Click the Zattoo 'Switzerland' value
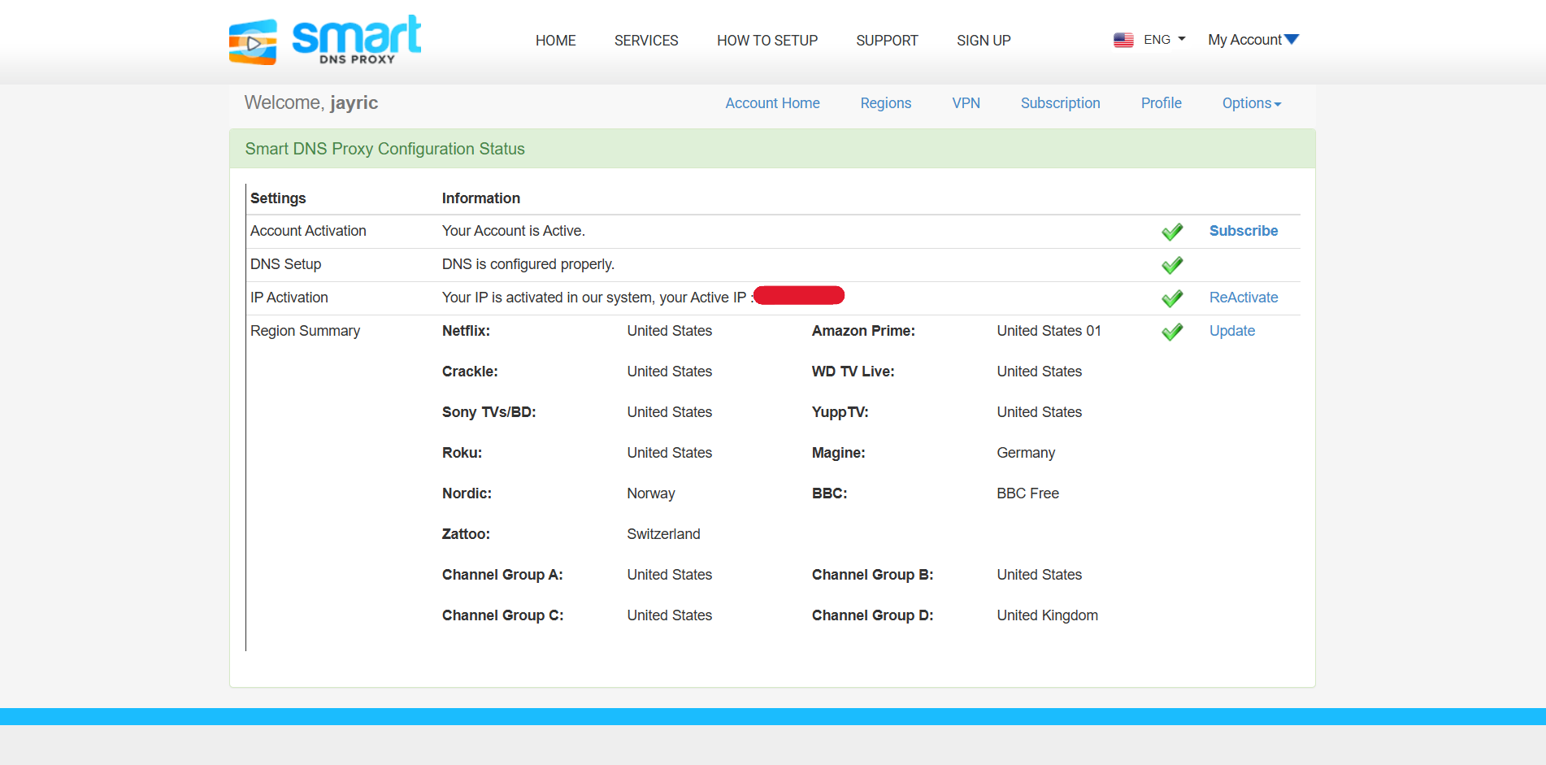The image size is (1546, 765). pyautogui.click(x=663, y=534)
